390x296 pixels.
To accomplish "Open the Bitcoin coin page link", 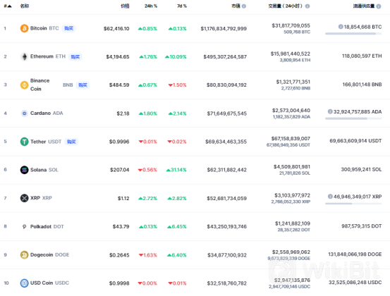I will [x=38, y=28].
